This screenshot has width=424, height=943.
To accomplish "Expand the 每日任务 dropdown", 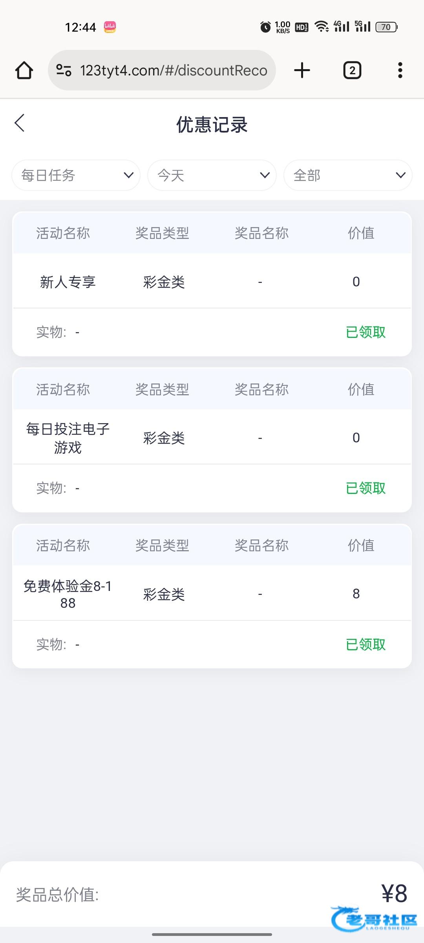I will [x=76, y=175].
